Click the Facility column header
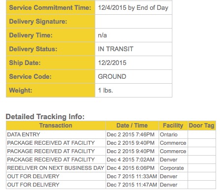The image size is (220, 194). pos(173,126)
